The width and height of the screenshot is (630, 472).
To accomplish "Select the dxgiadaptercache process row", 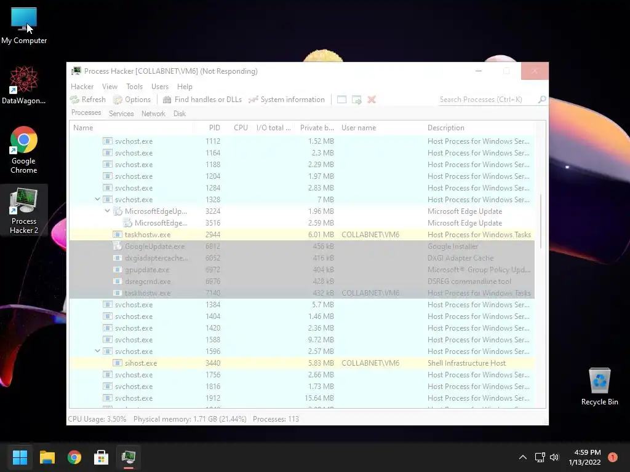I will [x=301, y=258].
